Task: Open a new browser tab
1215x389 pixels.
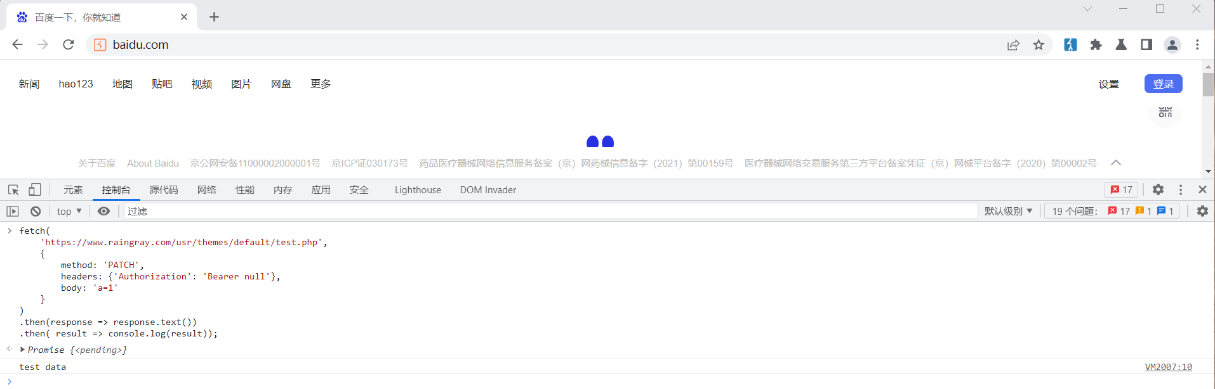Action: pos(214,17)
